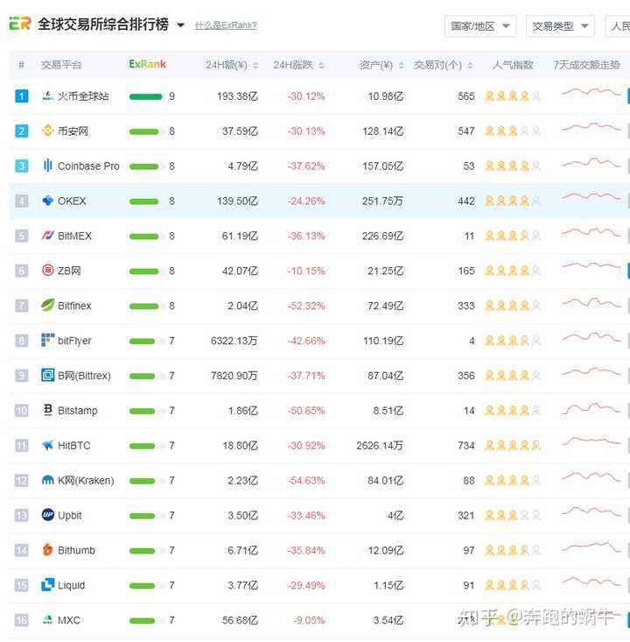Image resolution: width=630 pixels, height=642 pixels.
Task: Click the Bitstamp logo icon
Action: (48, 411)
